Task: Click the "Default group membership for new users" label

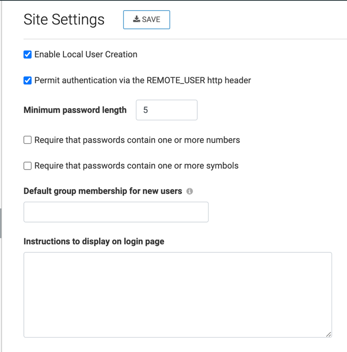Action: (x=103, y=191)
